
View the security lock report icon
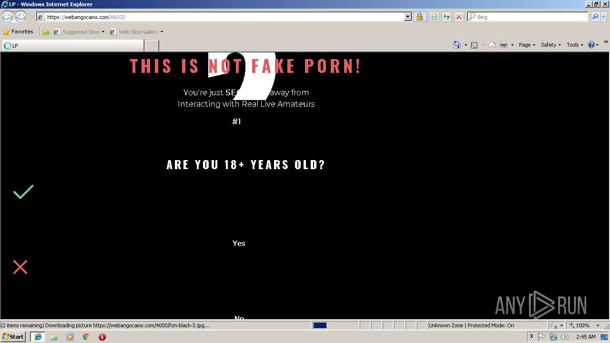(x=419, y=17)
